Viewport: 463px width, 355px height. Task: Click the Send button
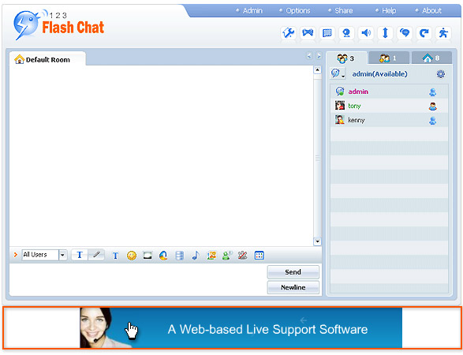(293, 272)
